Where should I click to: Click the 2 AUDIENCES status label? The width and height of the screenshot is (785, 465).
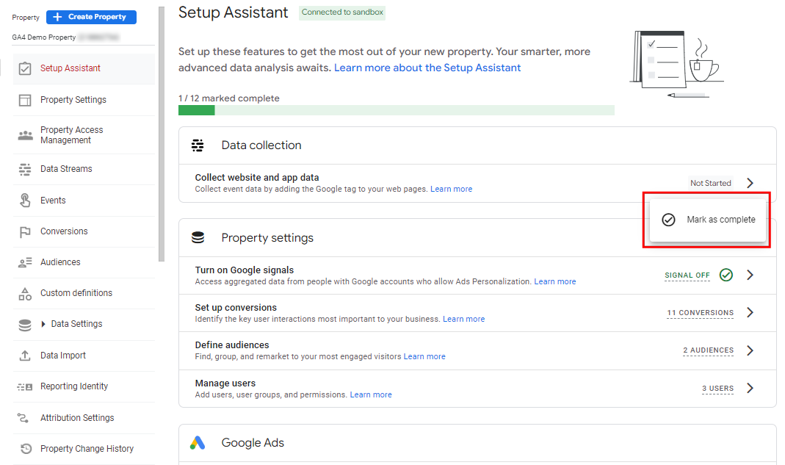[708, 350]
